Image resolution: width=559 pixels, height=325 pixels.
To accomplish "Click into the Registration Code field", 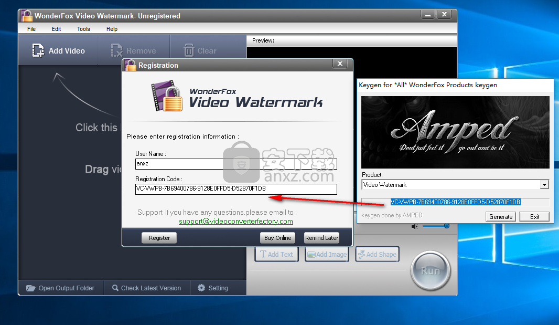I will coord(236,189).
